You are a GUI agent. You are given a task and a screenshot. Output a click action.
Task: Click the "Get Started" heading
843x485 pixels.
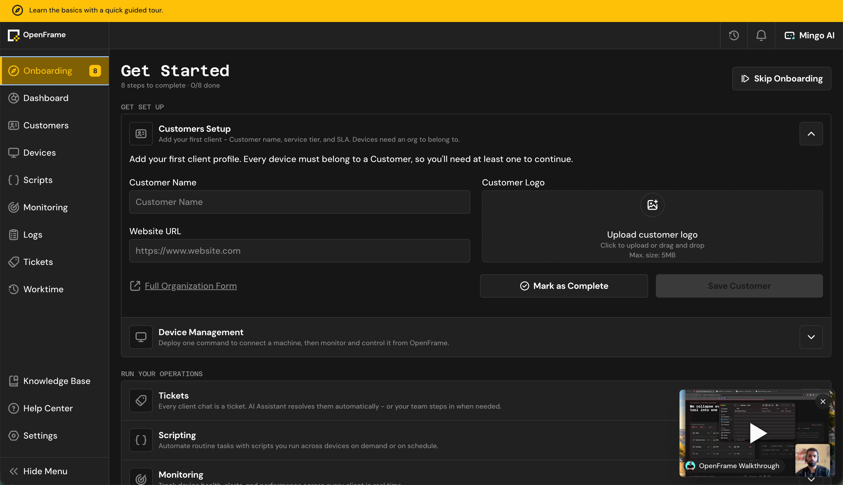pos(175,71)
